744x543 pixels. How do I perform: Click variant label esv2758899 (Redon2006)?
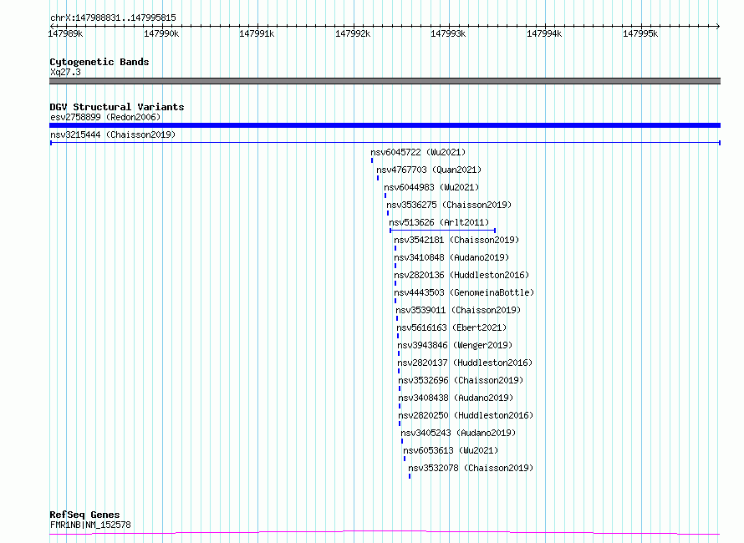point(105,117)
